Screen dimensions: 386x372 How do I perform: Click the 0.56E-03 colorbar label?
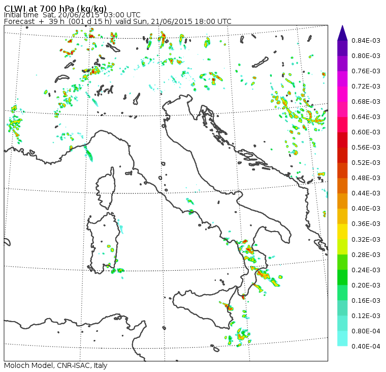pyautogui.click(x=366, y=148)
